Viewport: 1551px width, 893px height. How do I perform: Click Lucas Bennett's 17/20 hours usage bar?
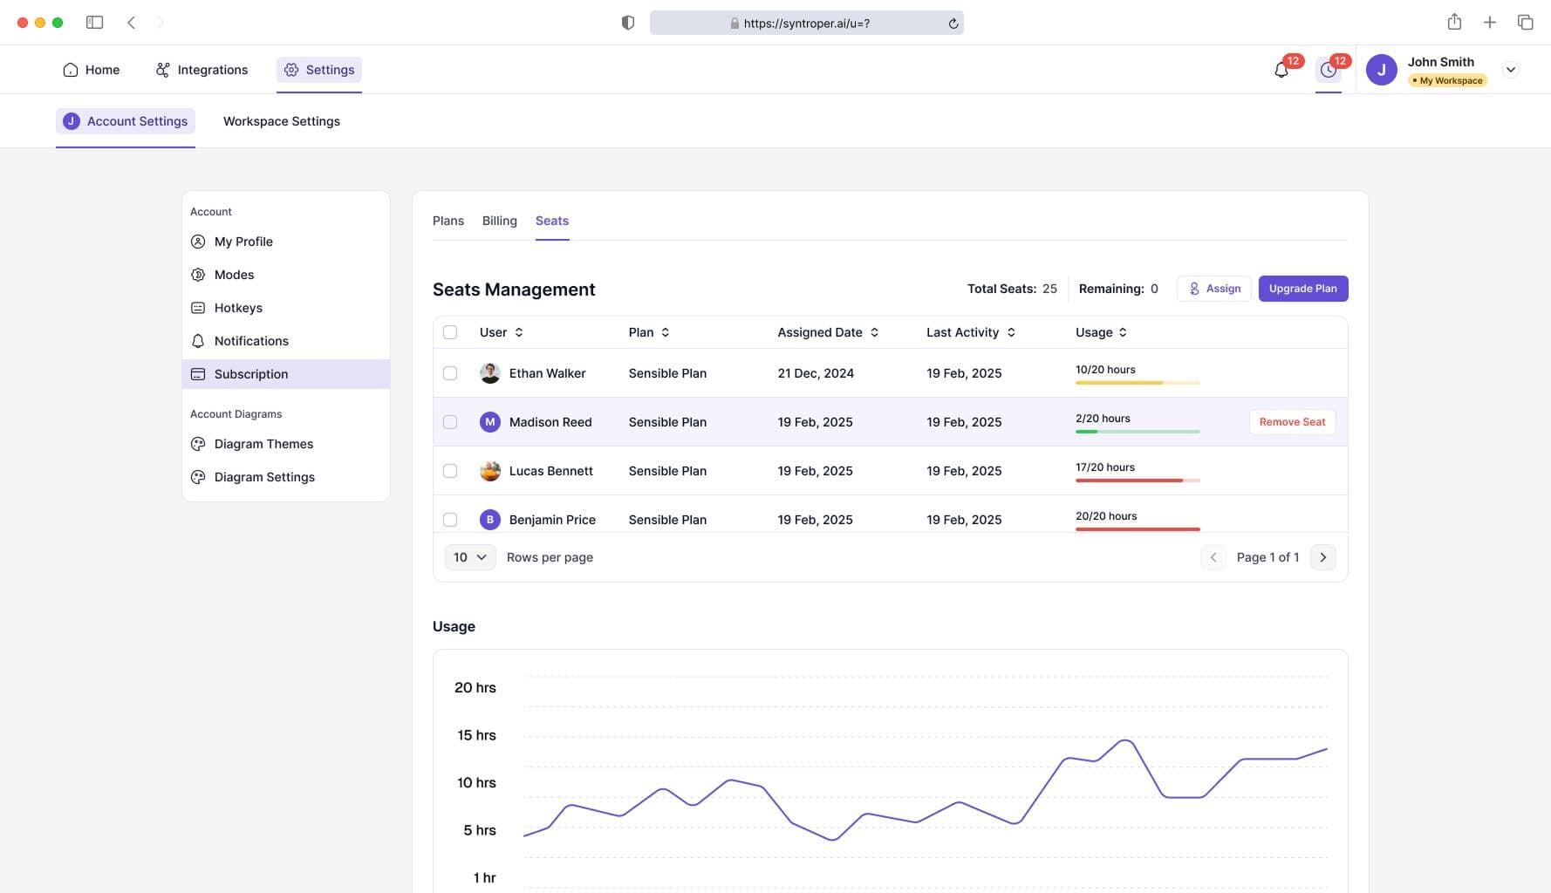pyautogui.click(x=1138, y=481)
